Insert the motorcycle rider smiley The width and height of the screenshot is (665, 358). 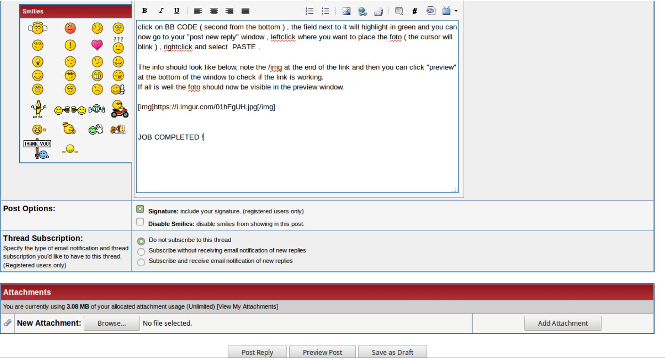tap(120, 109)
